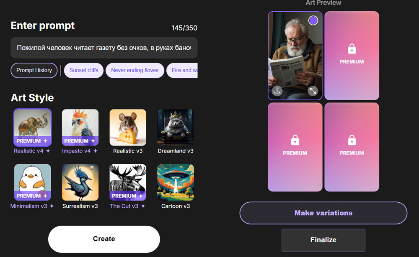
Task: Focus the prompt text field
Action: (104, 48)
